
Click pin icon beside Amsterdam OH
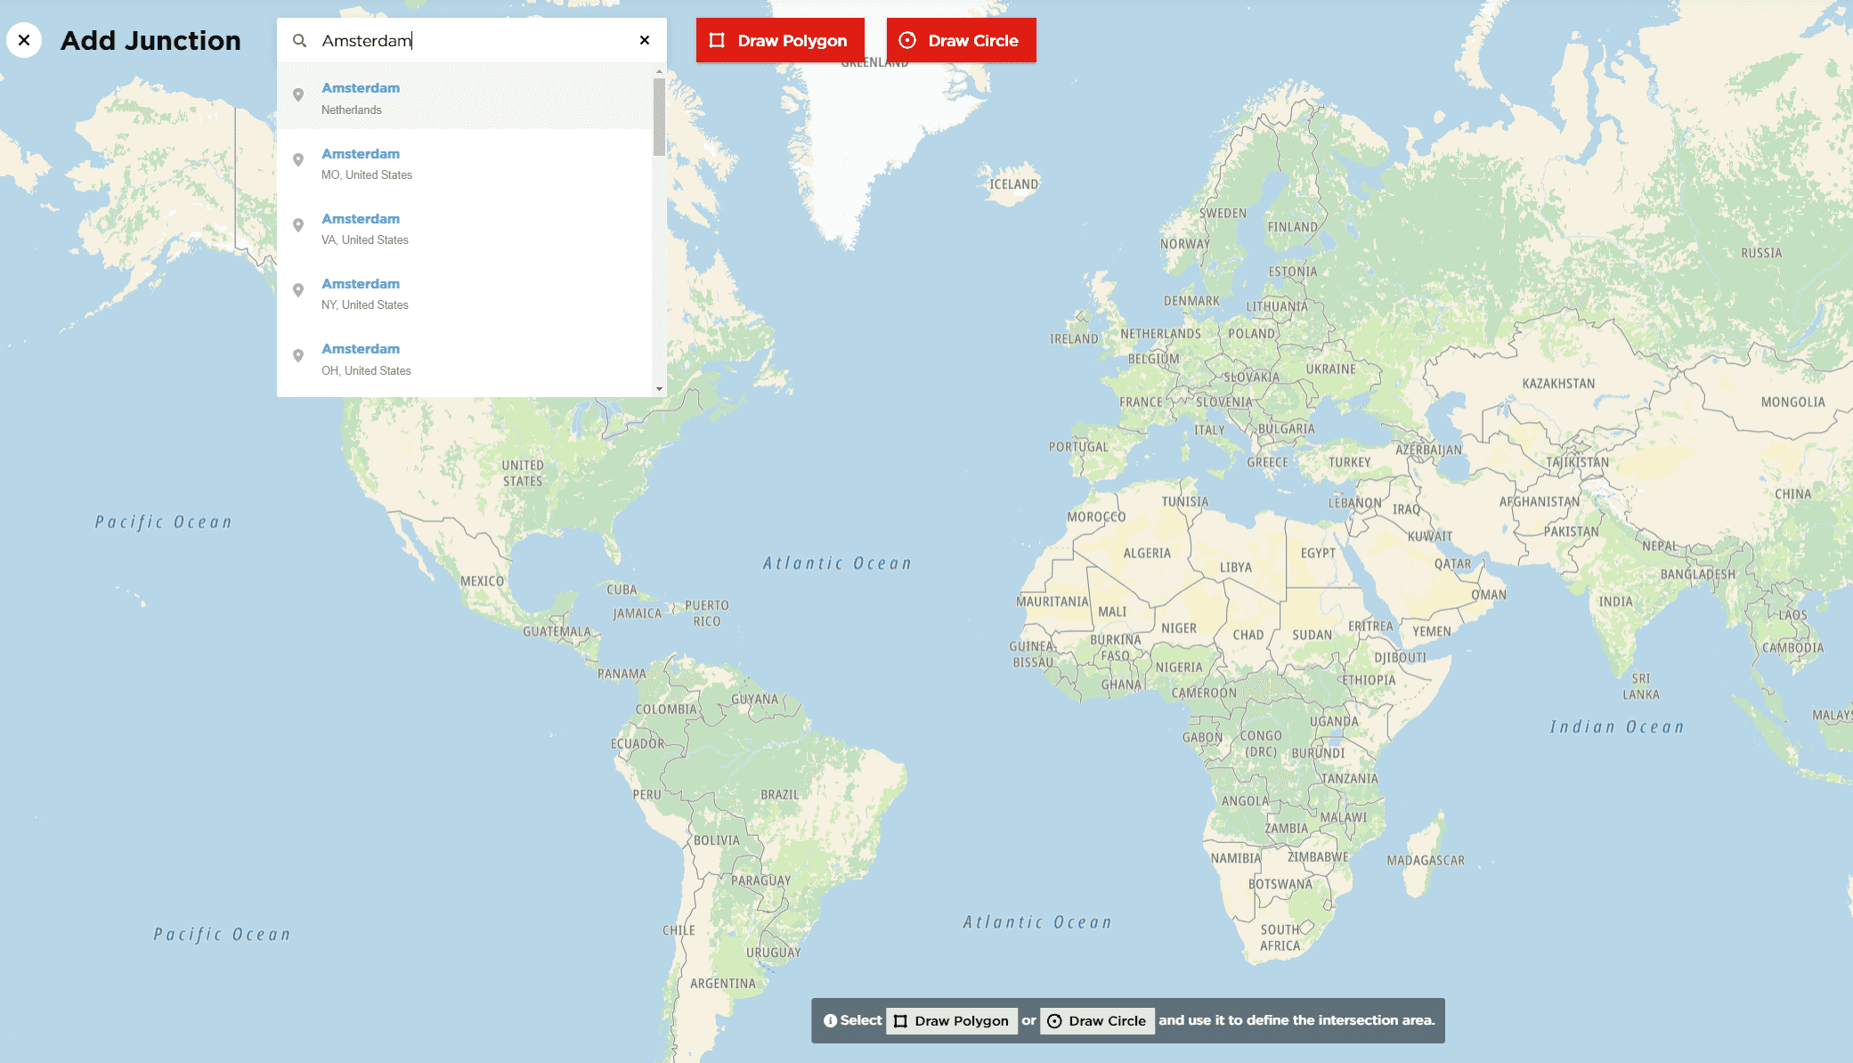[x=298, y=356]
